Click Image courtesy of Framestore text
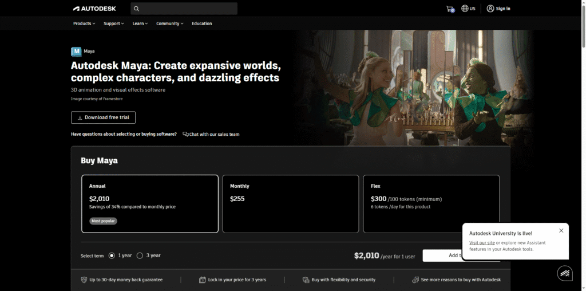Screen dimensions: 586x291 pos(97,99)
